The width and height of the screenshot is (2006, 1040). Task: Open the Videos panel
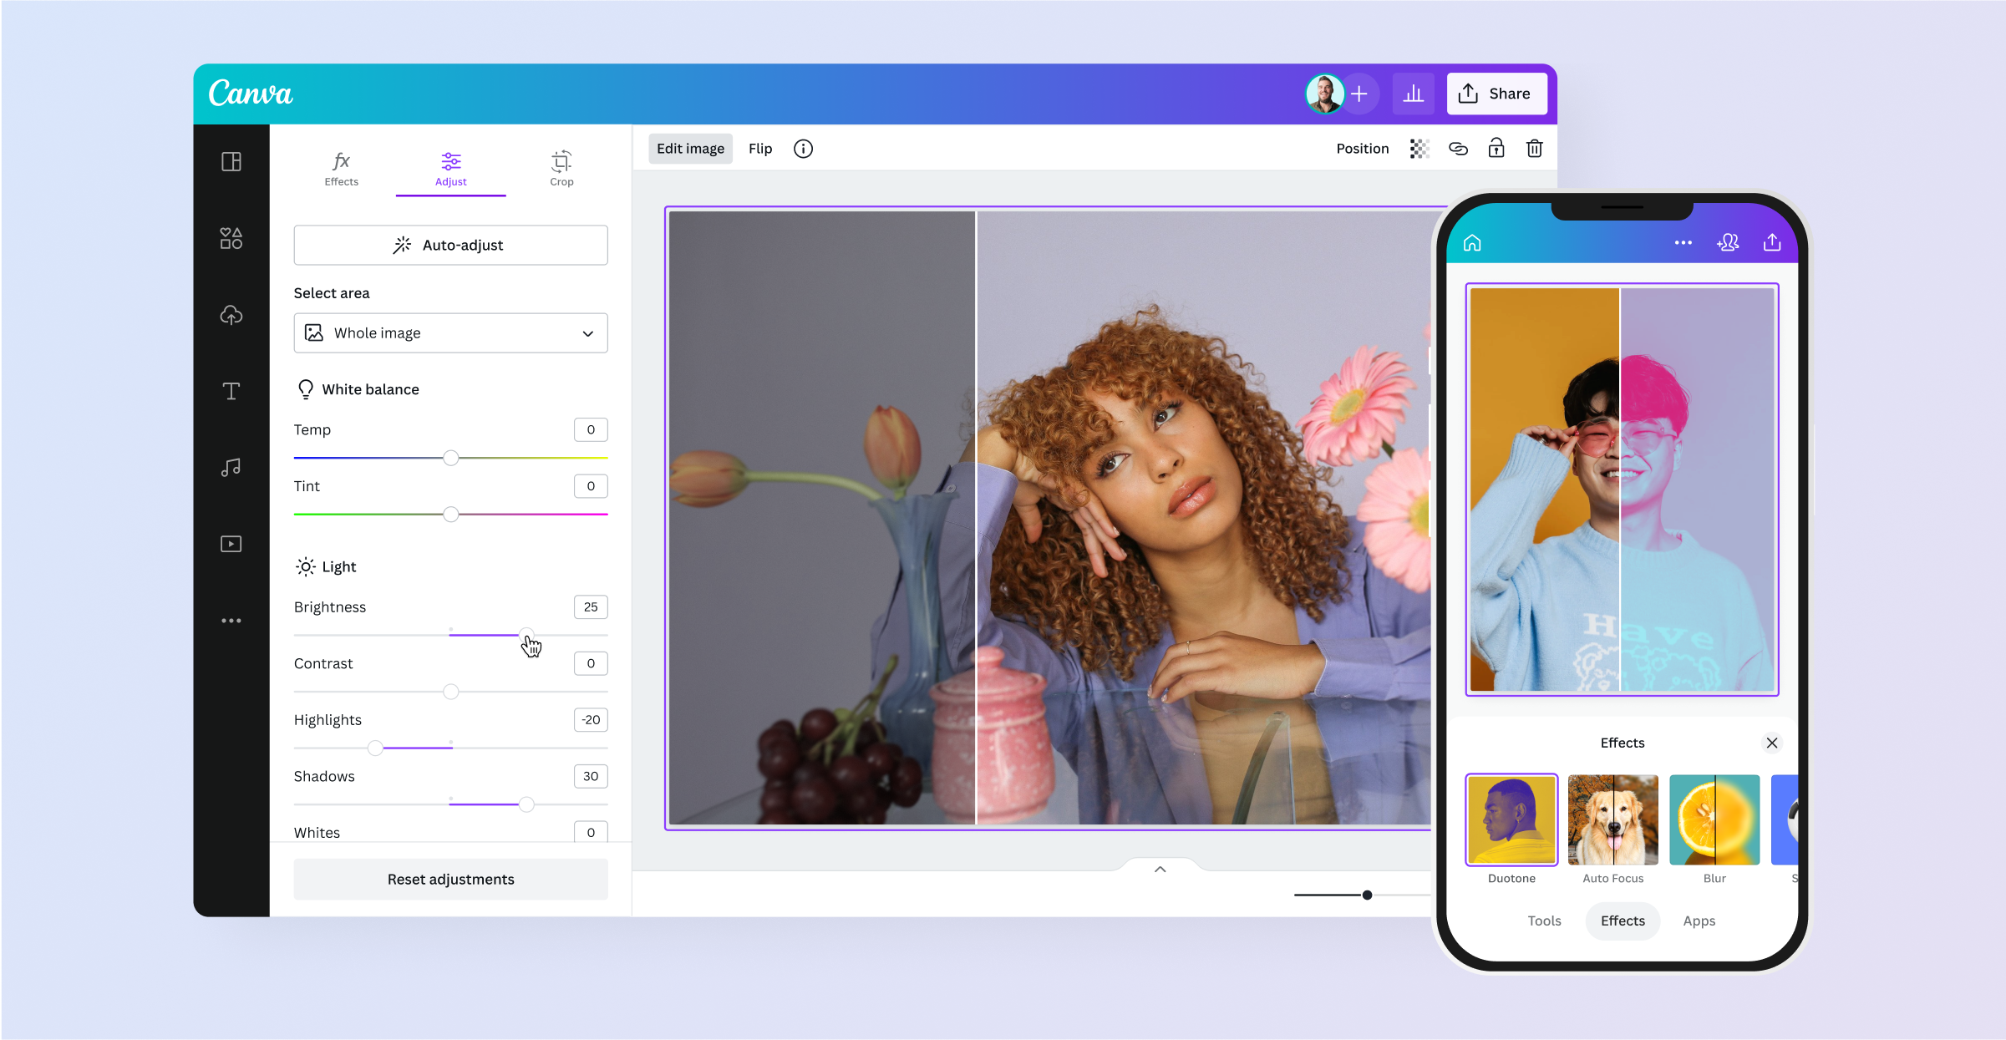tap(231, 544)
